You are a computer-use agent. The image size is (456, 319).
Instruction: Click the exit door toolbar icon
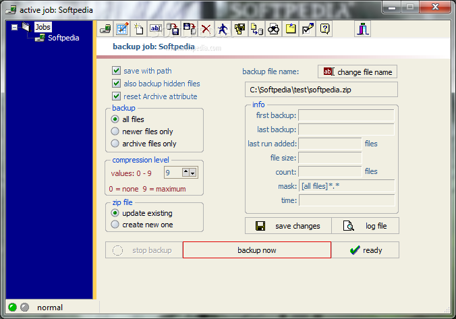point(363,29)
